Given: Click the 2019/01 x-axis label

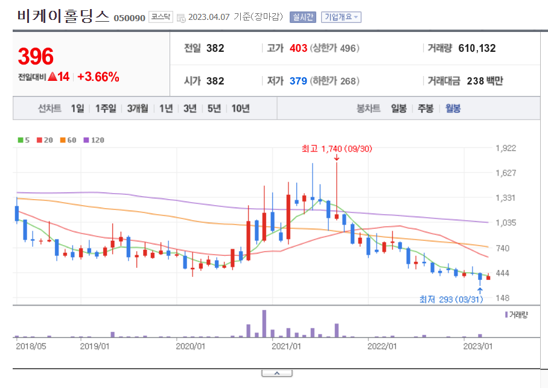Looking at the screenshot, I should [x=94, y=346].
